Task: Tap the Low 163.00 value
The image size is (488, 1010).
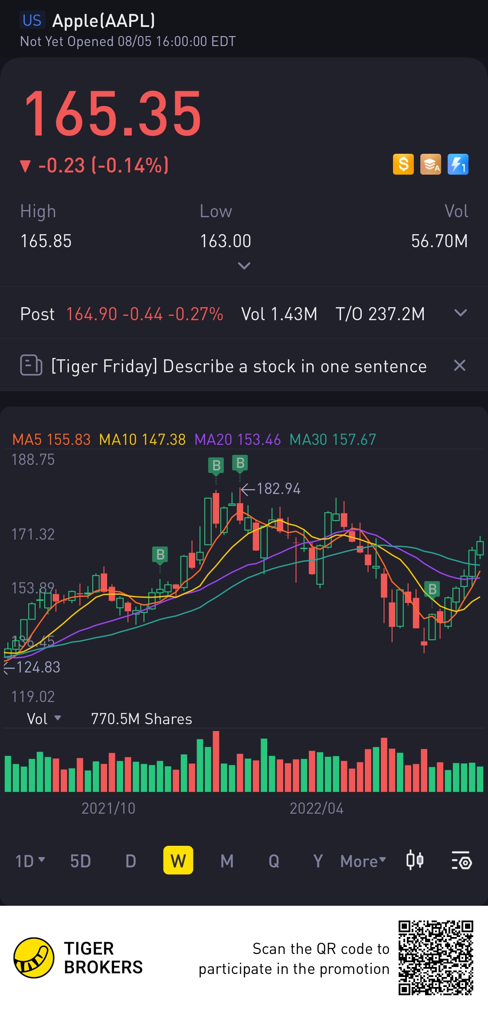Action: [226, 241]
